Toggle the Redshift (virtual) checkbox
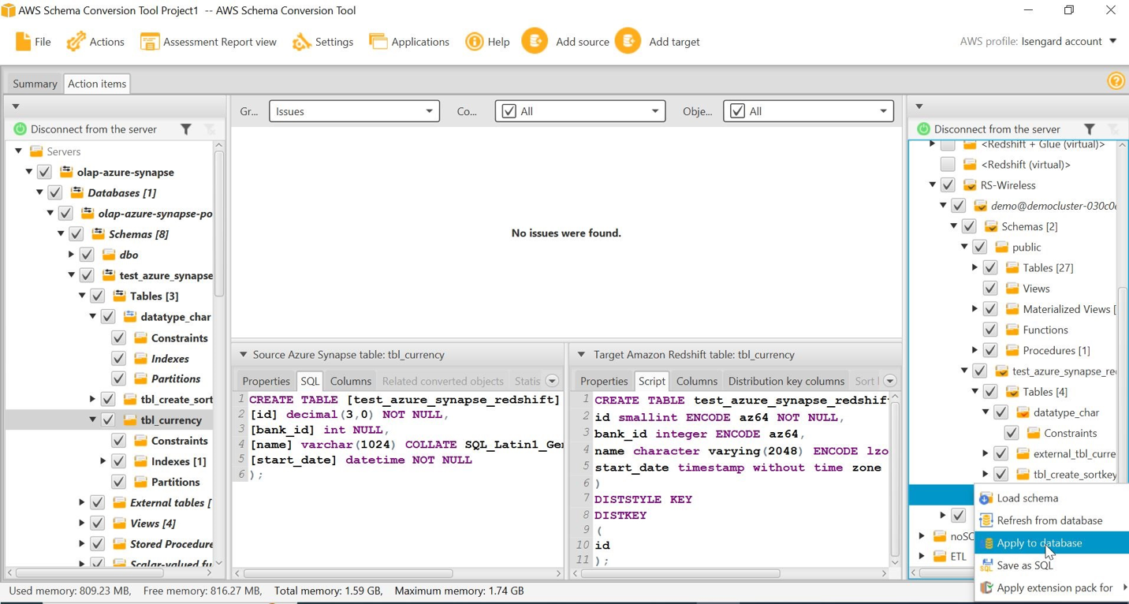The height and width of the screenshot is (604, 1129). click(x=948, y=165)
